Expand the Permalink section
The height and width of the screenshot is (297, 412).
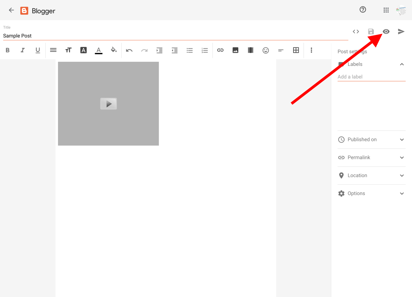click(x=371, y=158)
